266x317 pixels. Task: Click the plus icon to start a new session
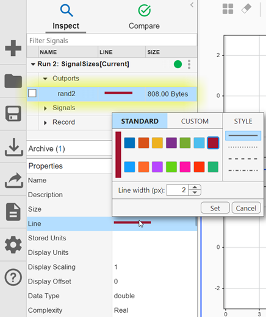(13, 48)
